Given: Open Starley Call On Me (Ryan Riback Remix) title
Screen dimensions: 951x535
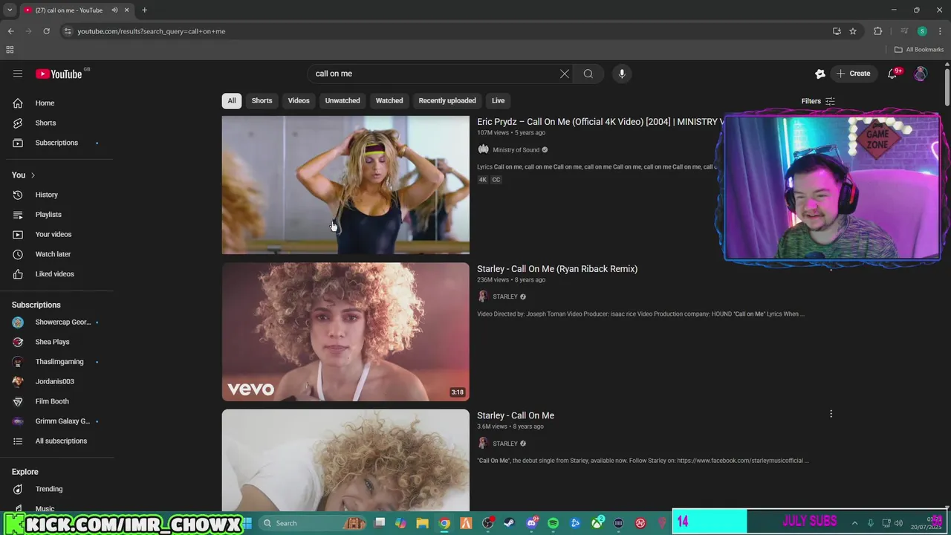Looking at the screenshot, I should pyautogui.click(x=557, y=269).
